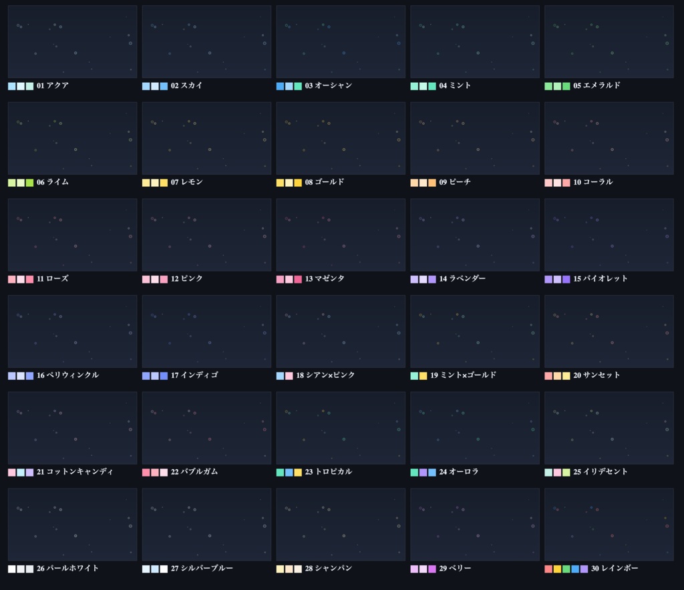The height and width of the screenshot is (590, 684).
Task: Open the 11 ローズ preview thumbnail
Action: point(72,235)
